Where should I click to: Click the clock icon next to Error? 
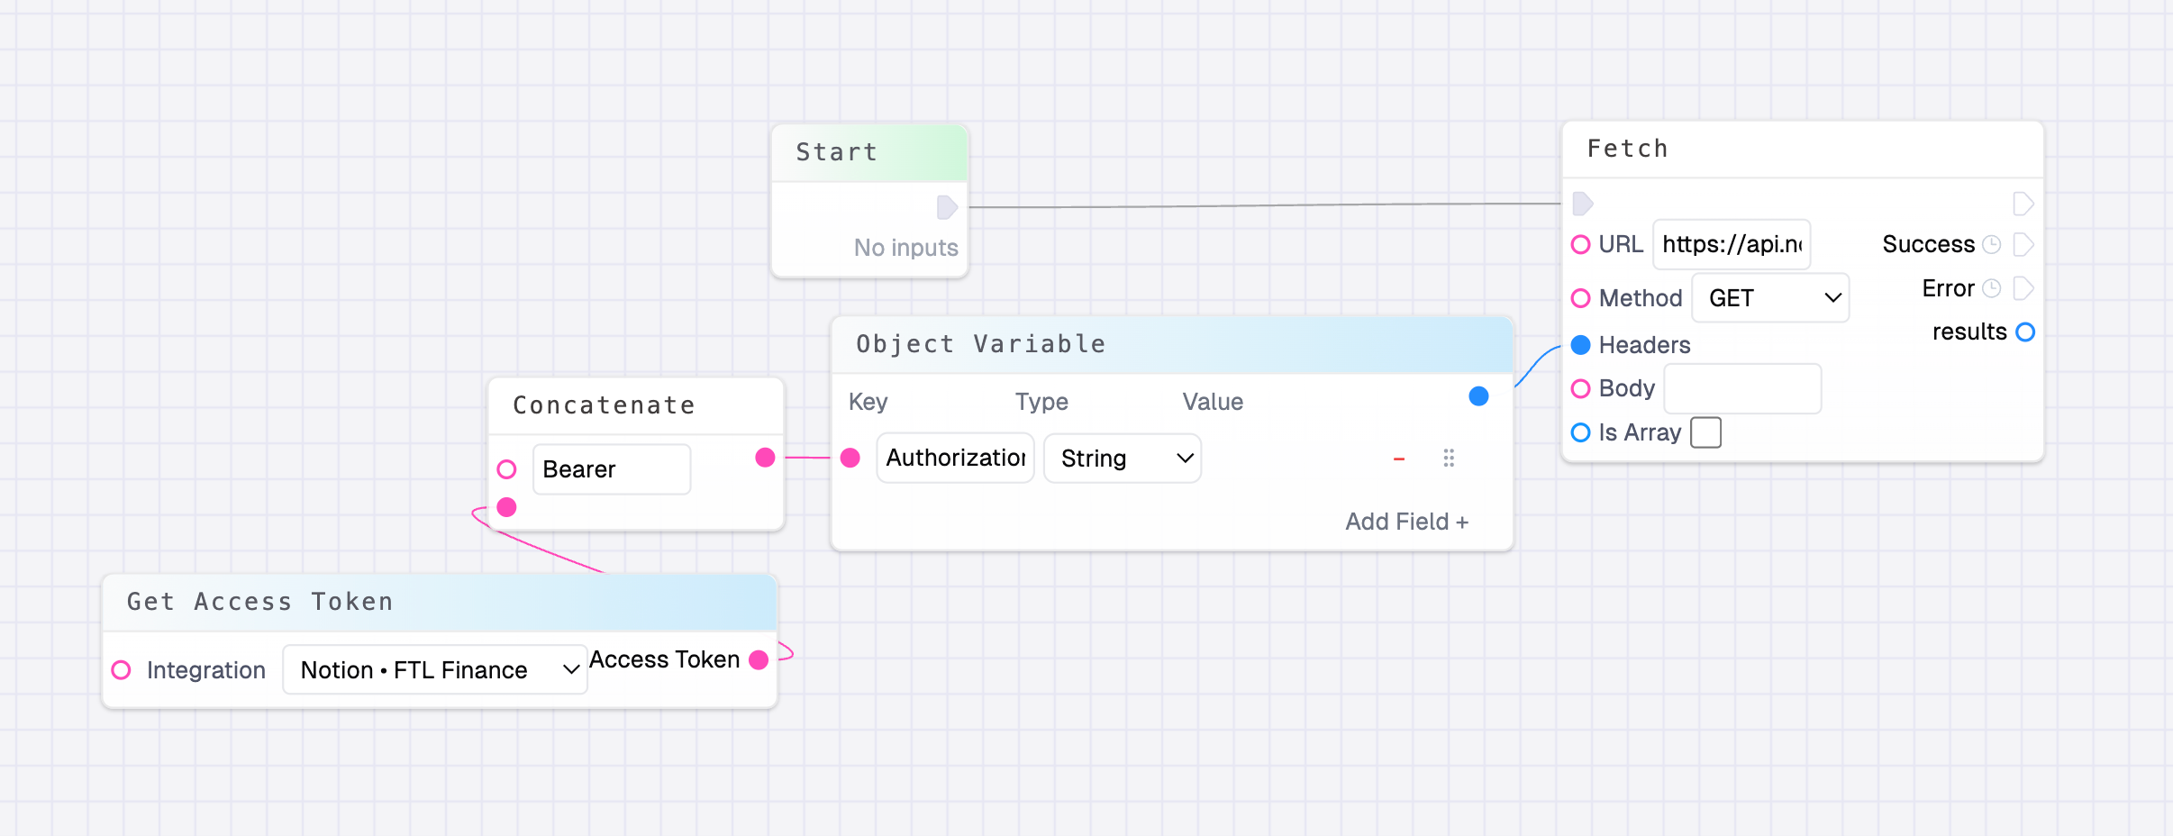pos(1992,288)
